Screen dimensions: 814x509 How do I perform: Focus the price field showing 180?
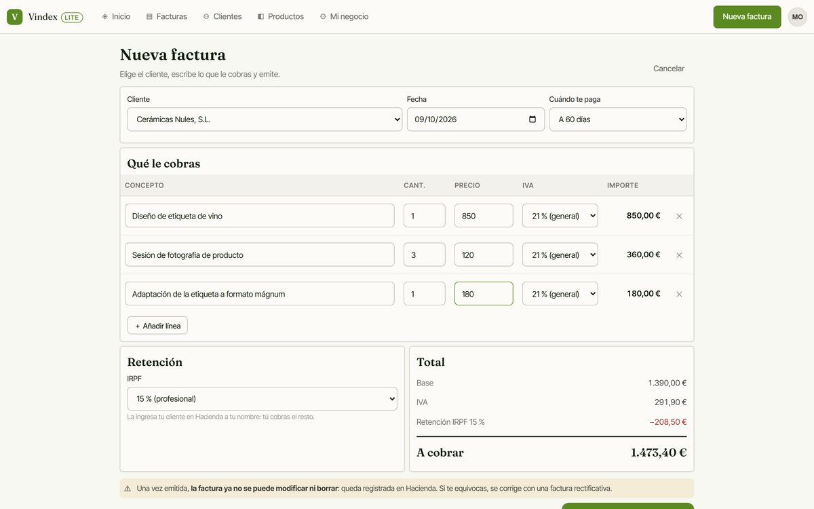point(484,294)
